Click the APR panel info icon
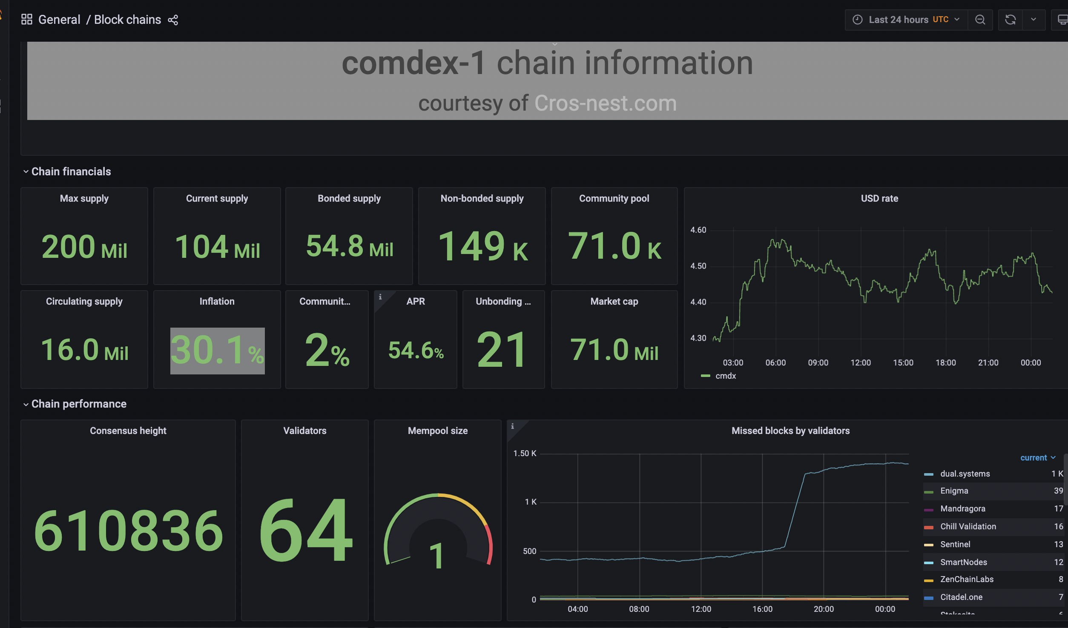1068x628 pixels. point(380,297)
